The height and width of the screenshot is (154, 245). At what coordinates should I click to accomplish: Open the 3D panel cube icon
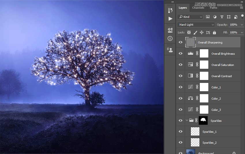[170, 30]
